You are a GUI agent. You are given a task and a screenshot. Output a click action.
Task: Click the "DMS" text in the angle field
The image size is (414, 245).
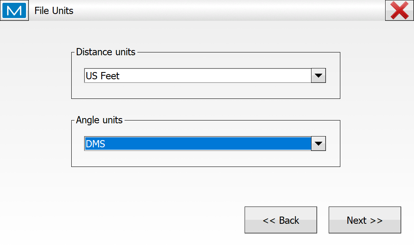pyautogui.click(x=96, y=144)
